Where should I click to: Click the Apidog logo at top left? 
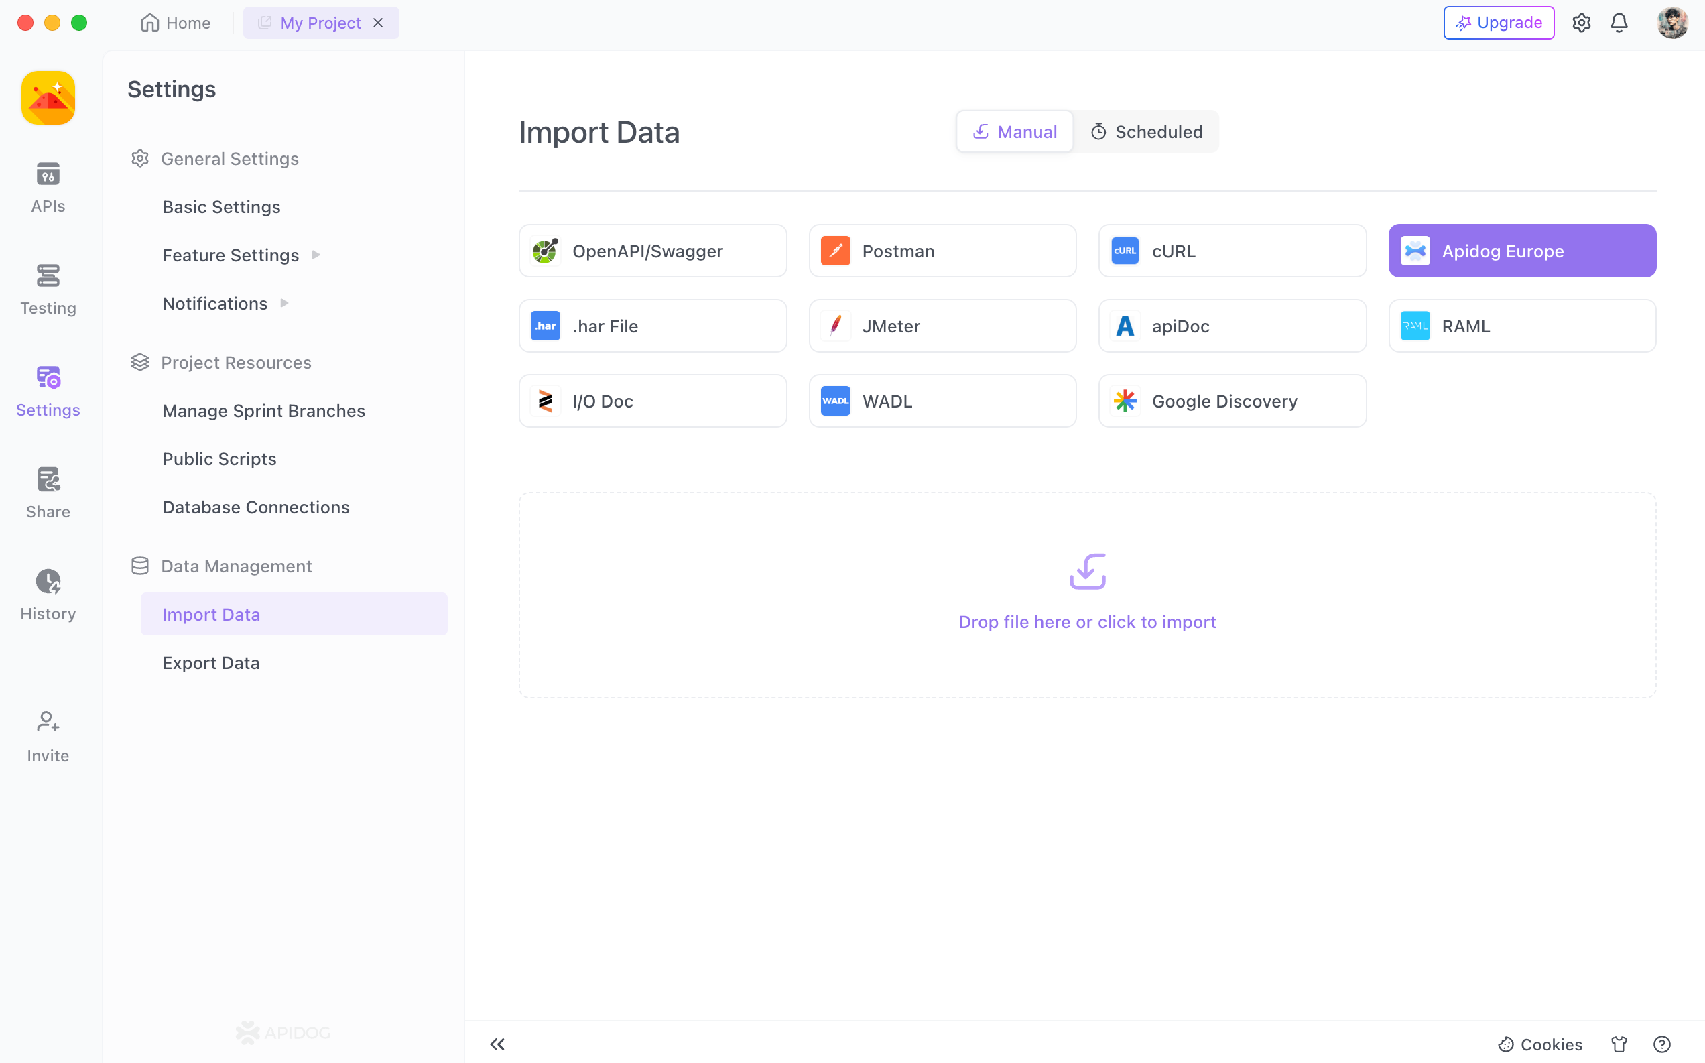coord(47,98)
